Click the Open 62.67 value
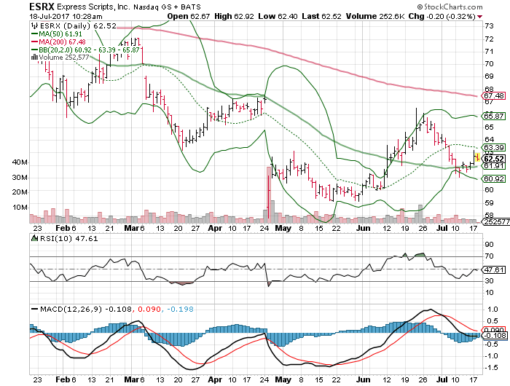510x386 pixels. (188, 16)
